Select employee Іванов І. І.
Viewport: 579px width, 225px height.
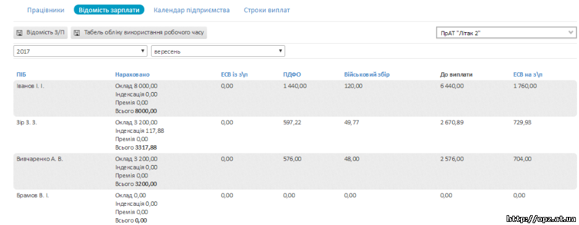pyautogui.click(x=30, y=85)
